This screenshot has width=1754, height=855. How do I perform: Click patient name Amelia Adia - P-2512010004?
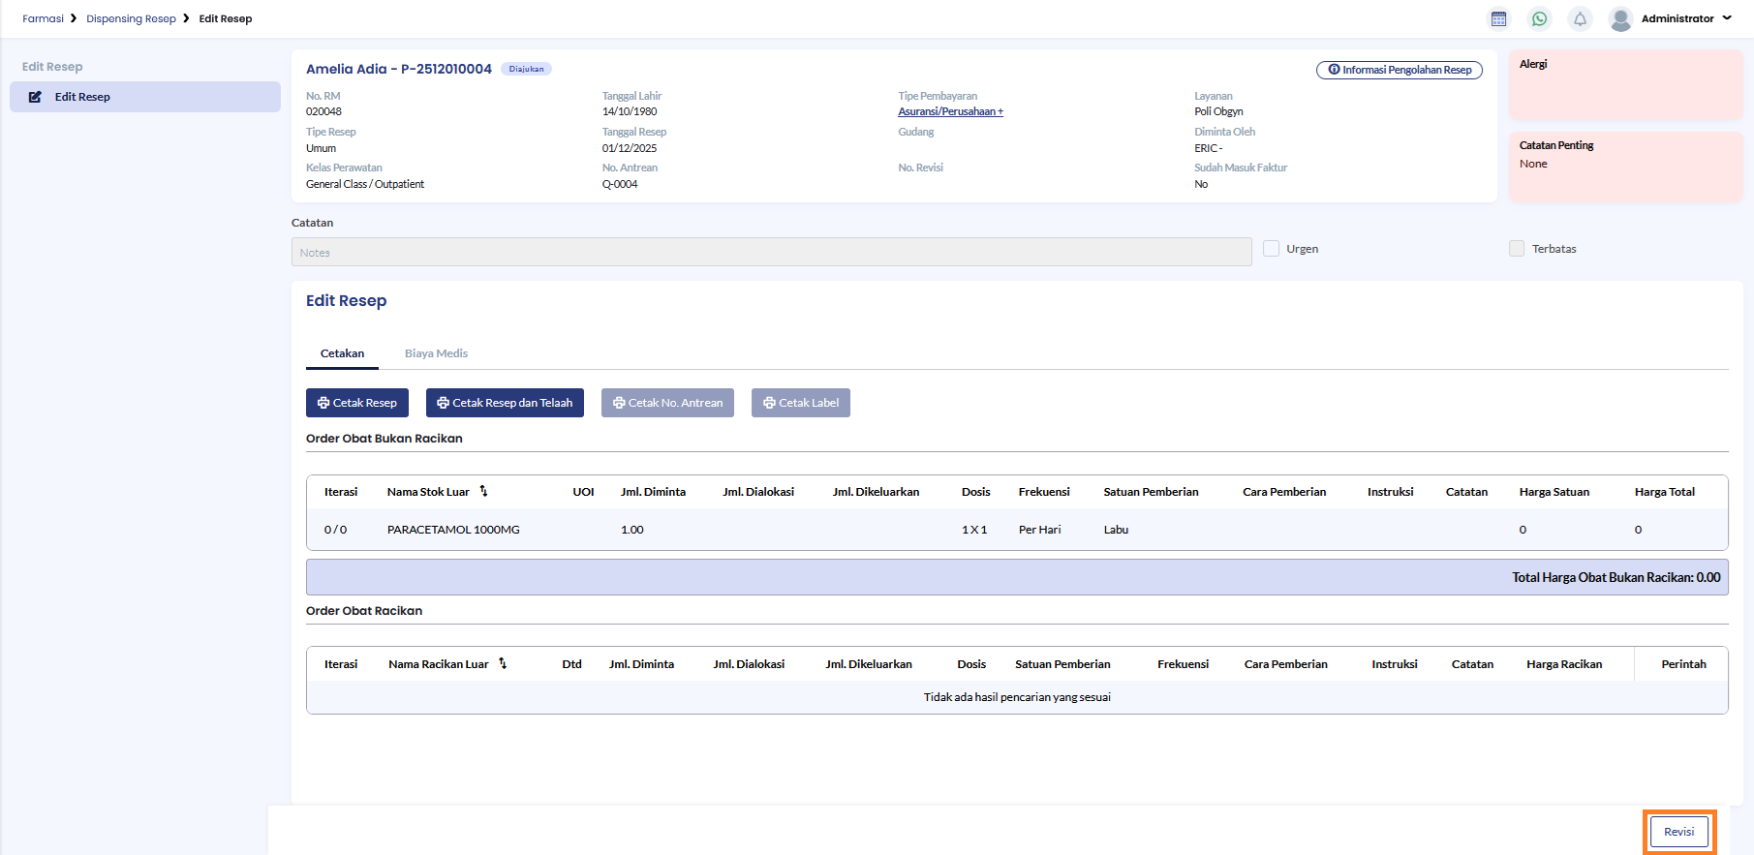point(399,69)
